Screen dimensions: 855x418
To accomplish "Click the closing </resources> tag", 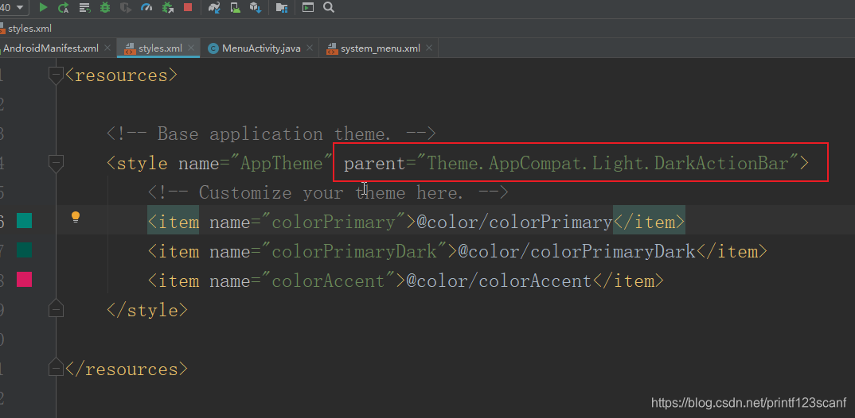I will [x=127, y=369].
